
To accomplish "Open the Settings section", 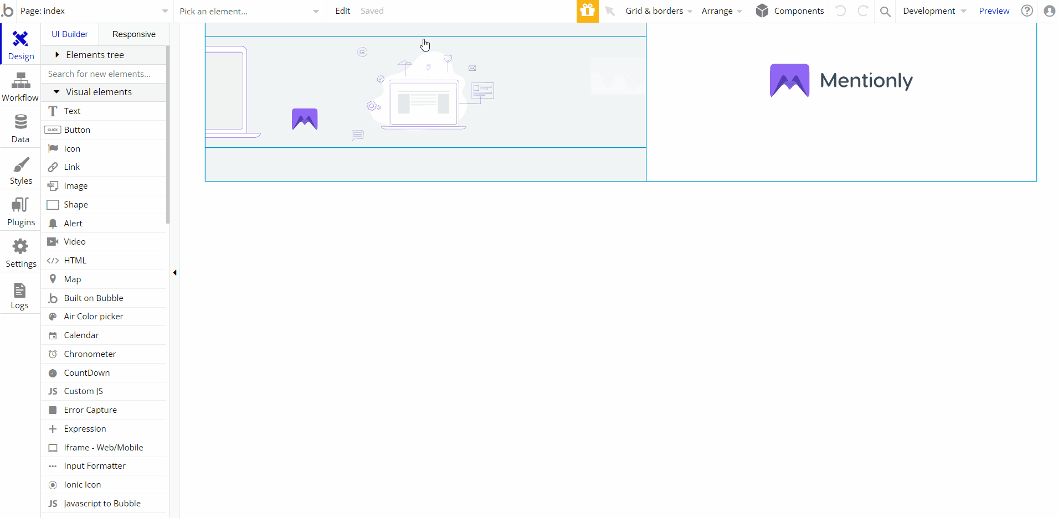I will click(20, 252).
